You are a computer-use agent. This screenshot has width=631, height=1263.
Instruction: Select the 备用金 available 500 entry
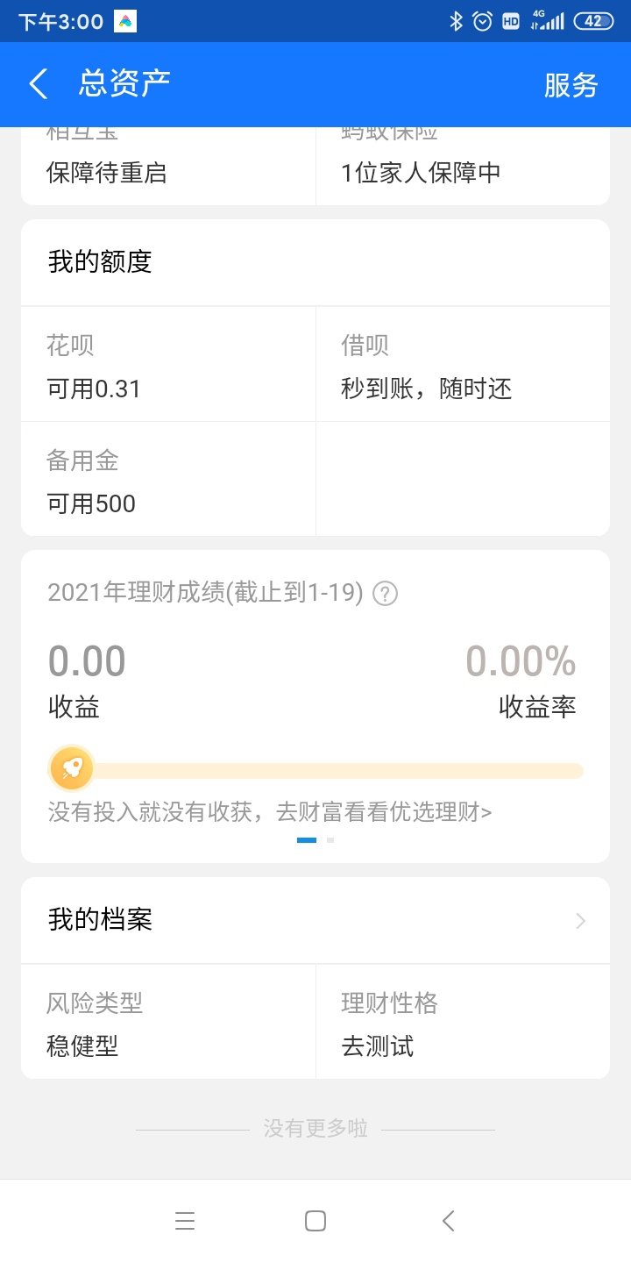pos(168,480)
